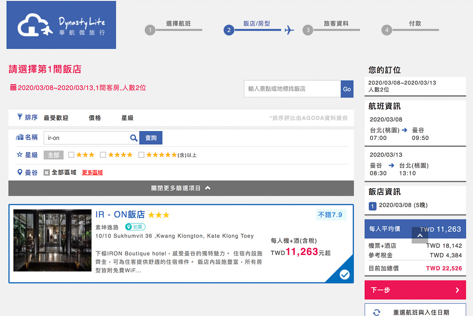Click the checkmark corner on IR-ON hotel card

tap(344, 274)
